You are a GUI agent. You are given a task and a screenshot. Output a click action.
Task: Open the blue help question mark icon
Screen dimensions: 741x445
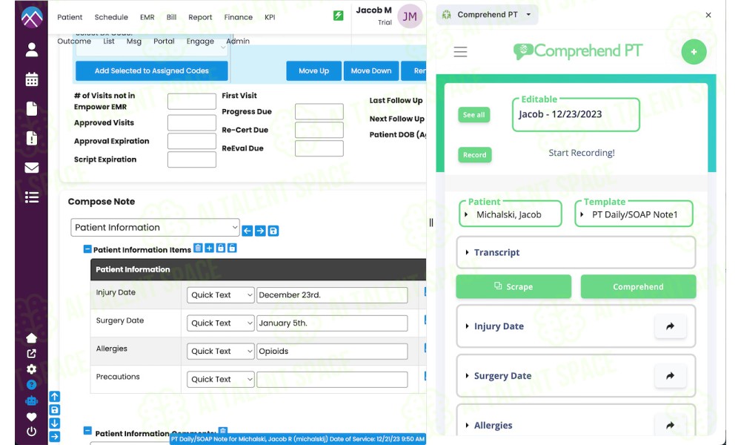tap(31, 385)
